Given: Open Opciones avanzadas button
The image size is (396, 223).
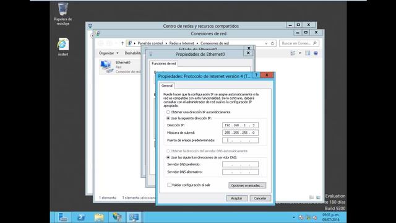Looking at the screenshot, I should click(x=247, y=185).
